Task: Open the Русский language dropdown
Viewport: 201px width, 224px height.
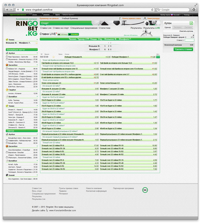Action: click(x=177, y=15)
